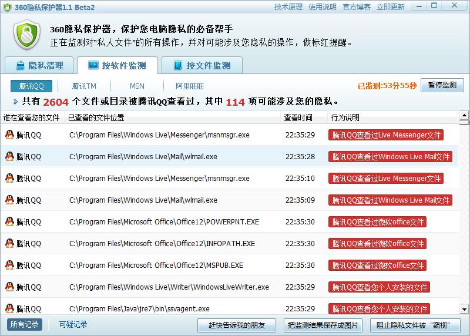Click red 微软office文件 tag in INFOPATH.EXE row
470x336 pixels.
[377, 244]
